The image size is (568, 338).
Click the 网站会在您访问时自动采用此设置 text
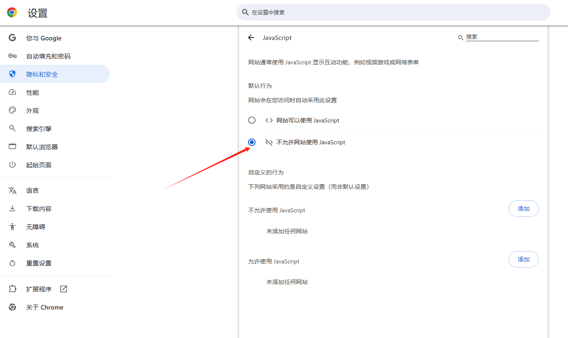[293, 100]
